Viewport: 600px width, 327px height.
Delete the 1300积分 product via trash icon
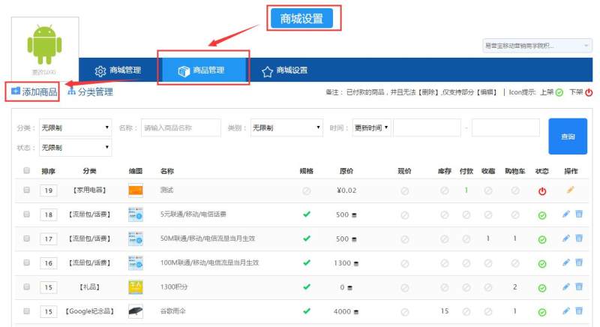pos(578,286)
